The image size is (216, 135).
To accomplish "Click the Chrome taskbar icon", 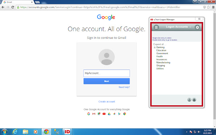I will coord(47,132).
